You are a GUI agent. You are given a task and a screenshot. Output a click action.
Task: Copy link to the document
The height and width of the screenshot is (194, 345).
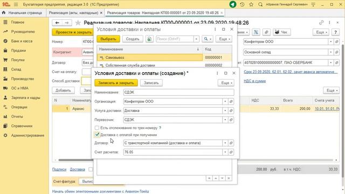[x=321, y=23]
